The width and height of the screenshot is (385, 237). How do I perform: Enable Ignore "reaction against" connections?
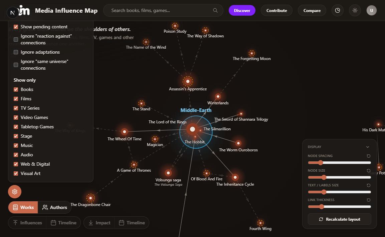(16, 39)
